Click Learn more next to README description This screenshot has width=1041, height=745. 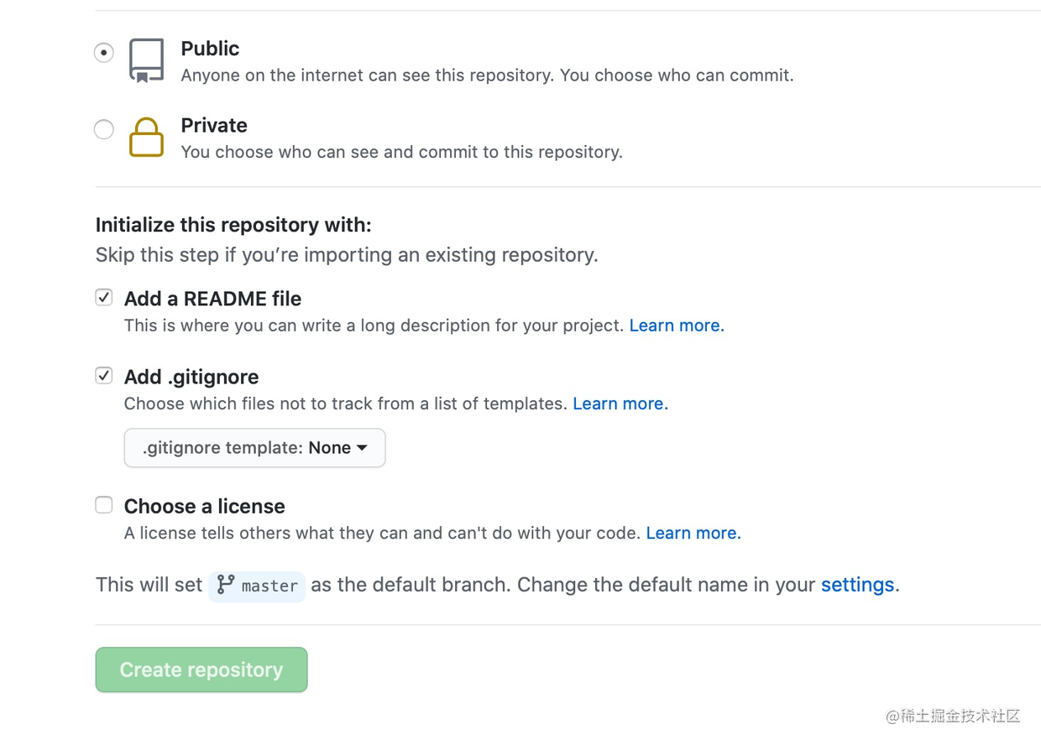pos(675,326)
